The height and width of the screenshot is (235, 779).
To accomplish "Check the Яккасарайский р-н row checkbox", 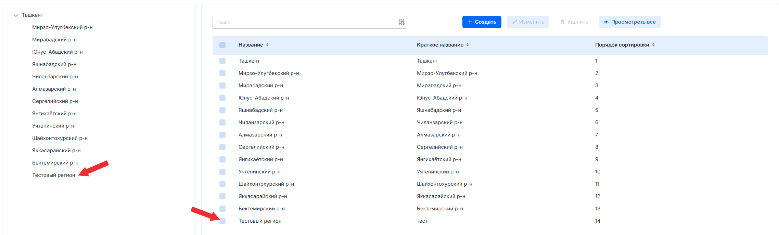I will click(222, 196).
